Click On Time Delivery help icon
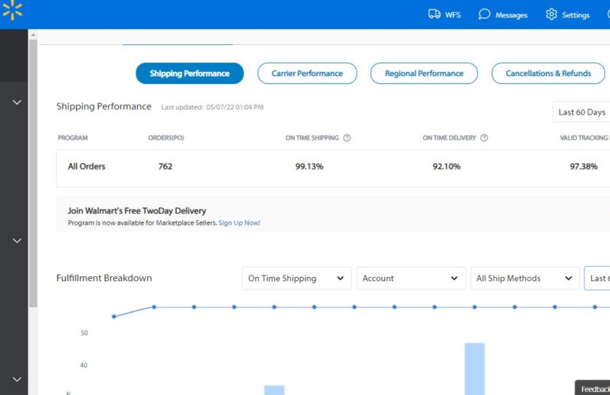The width and height of the screenshot is (610, 395). [x=484, y=138]
